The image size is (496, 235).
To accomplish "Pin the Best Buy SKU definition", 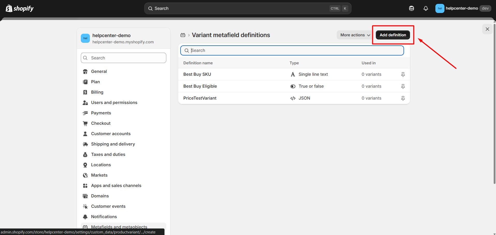I will click(x=403, y=74).
